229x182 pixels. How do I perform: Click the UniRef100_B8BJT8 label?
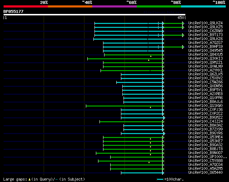(x=205, y=149)
